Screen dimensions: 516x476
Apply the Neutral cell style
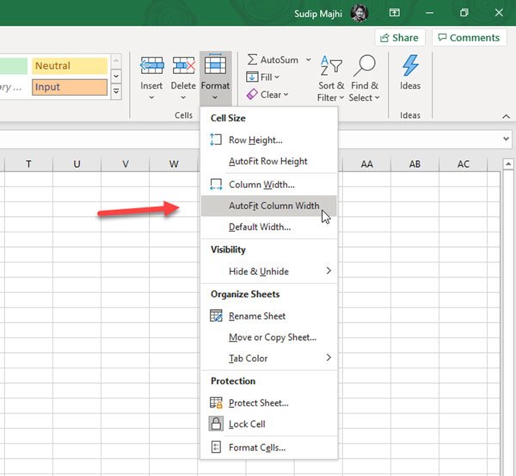(x=70, y=66)
